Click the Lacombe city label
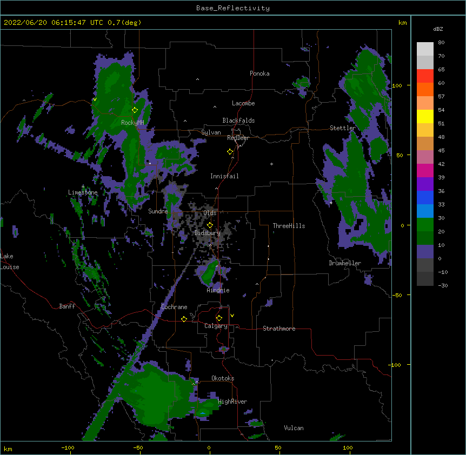 [x=243, y=103]
